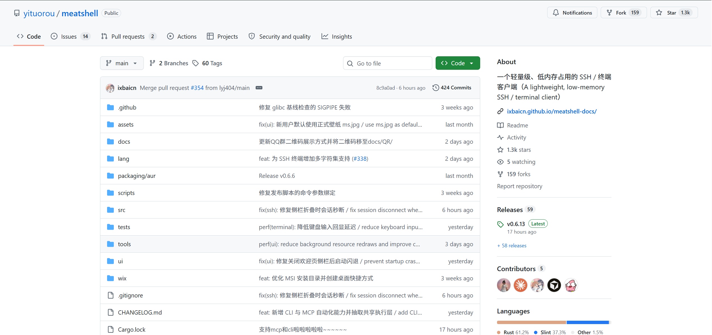Open issue #338 link in lang row
712x335 pixels.
point(360,159)
